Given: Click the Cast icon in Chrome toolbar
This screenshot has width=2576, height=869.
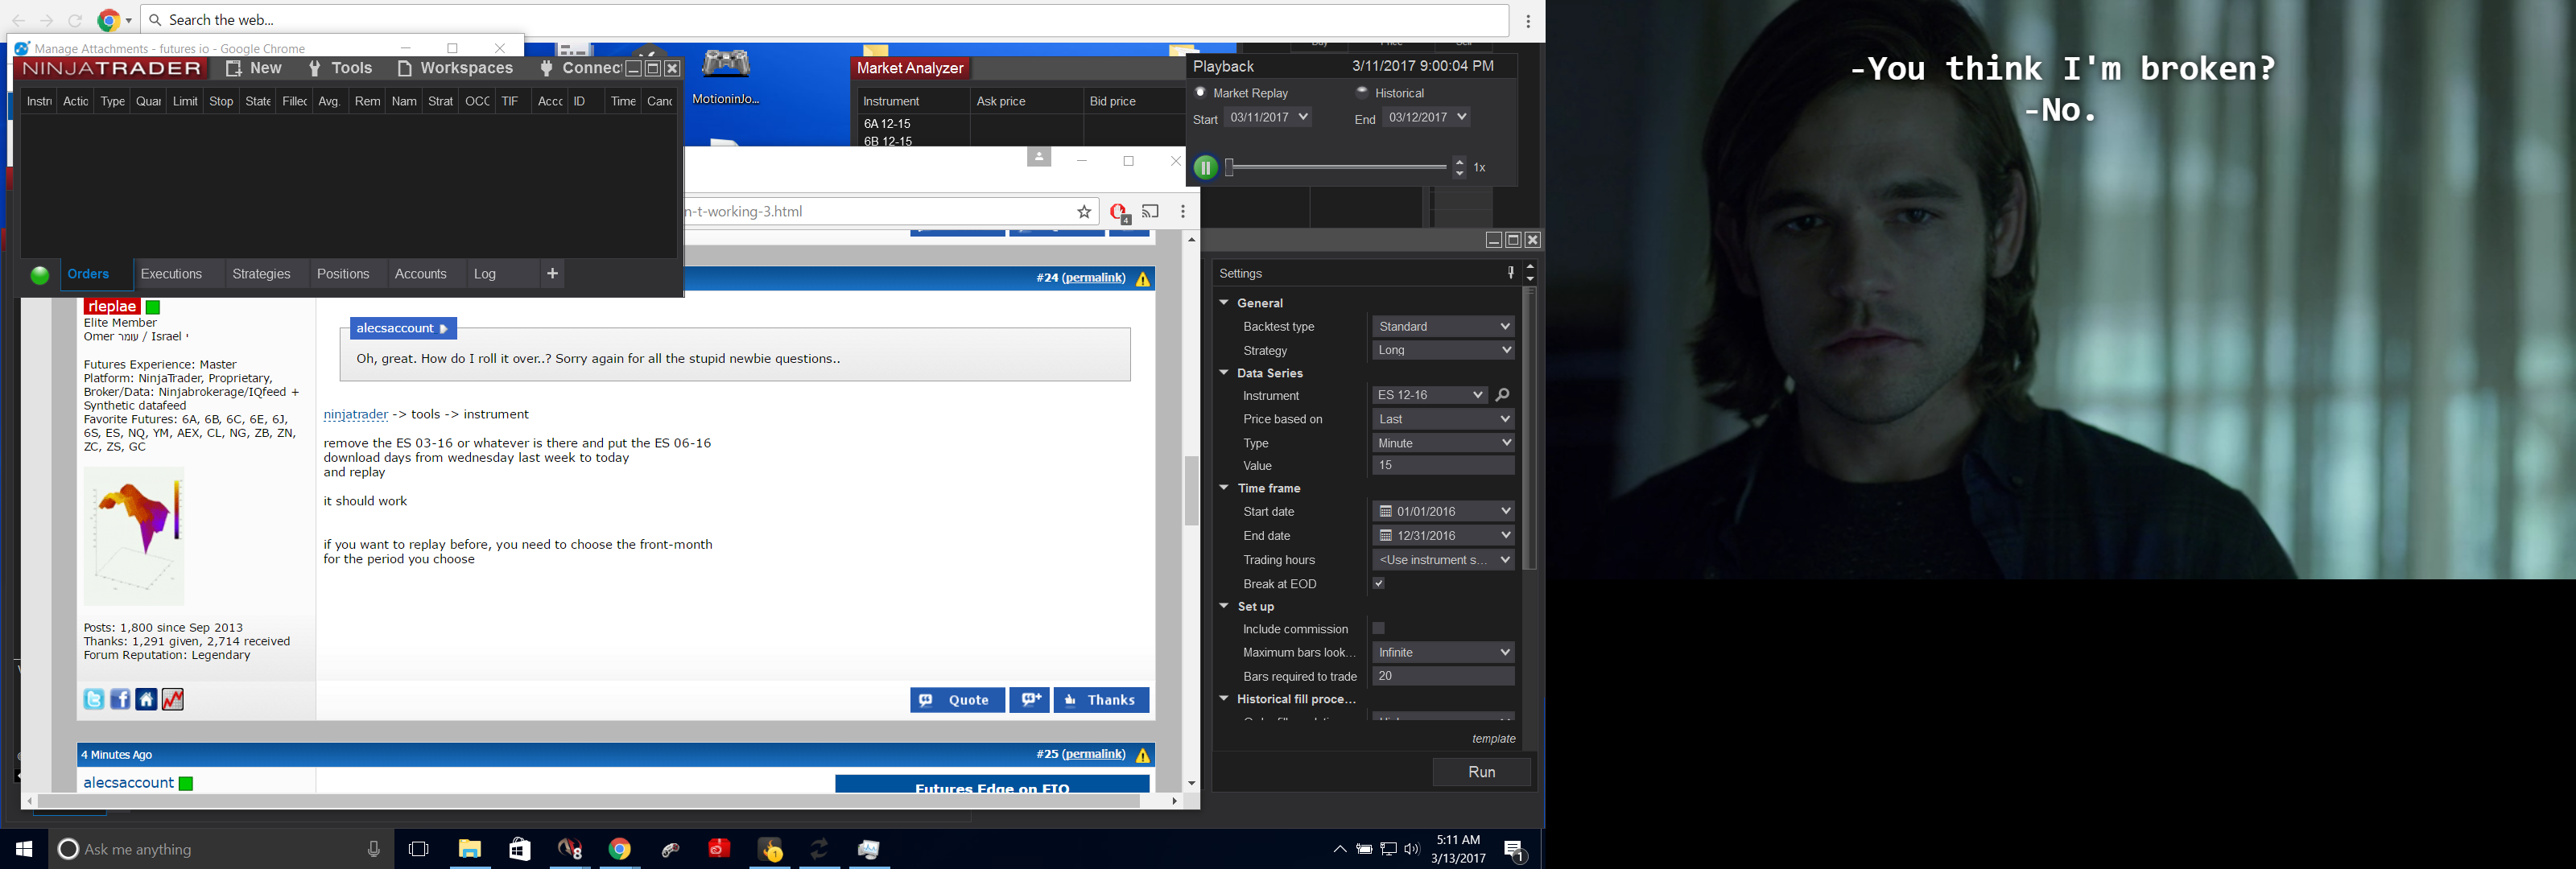Looking at the screenshot, I should pyautogui.click(x=1151, y=212).
